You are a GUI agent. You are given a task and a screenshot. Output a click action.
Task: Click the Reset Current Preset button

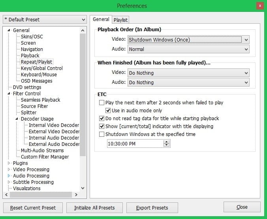point(33,208)
